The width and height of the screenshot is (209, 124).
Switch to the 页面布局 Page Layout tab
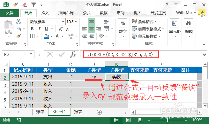point(66,13)
